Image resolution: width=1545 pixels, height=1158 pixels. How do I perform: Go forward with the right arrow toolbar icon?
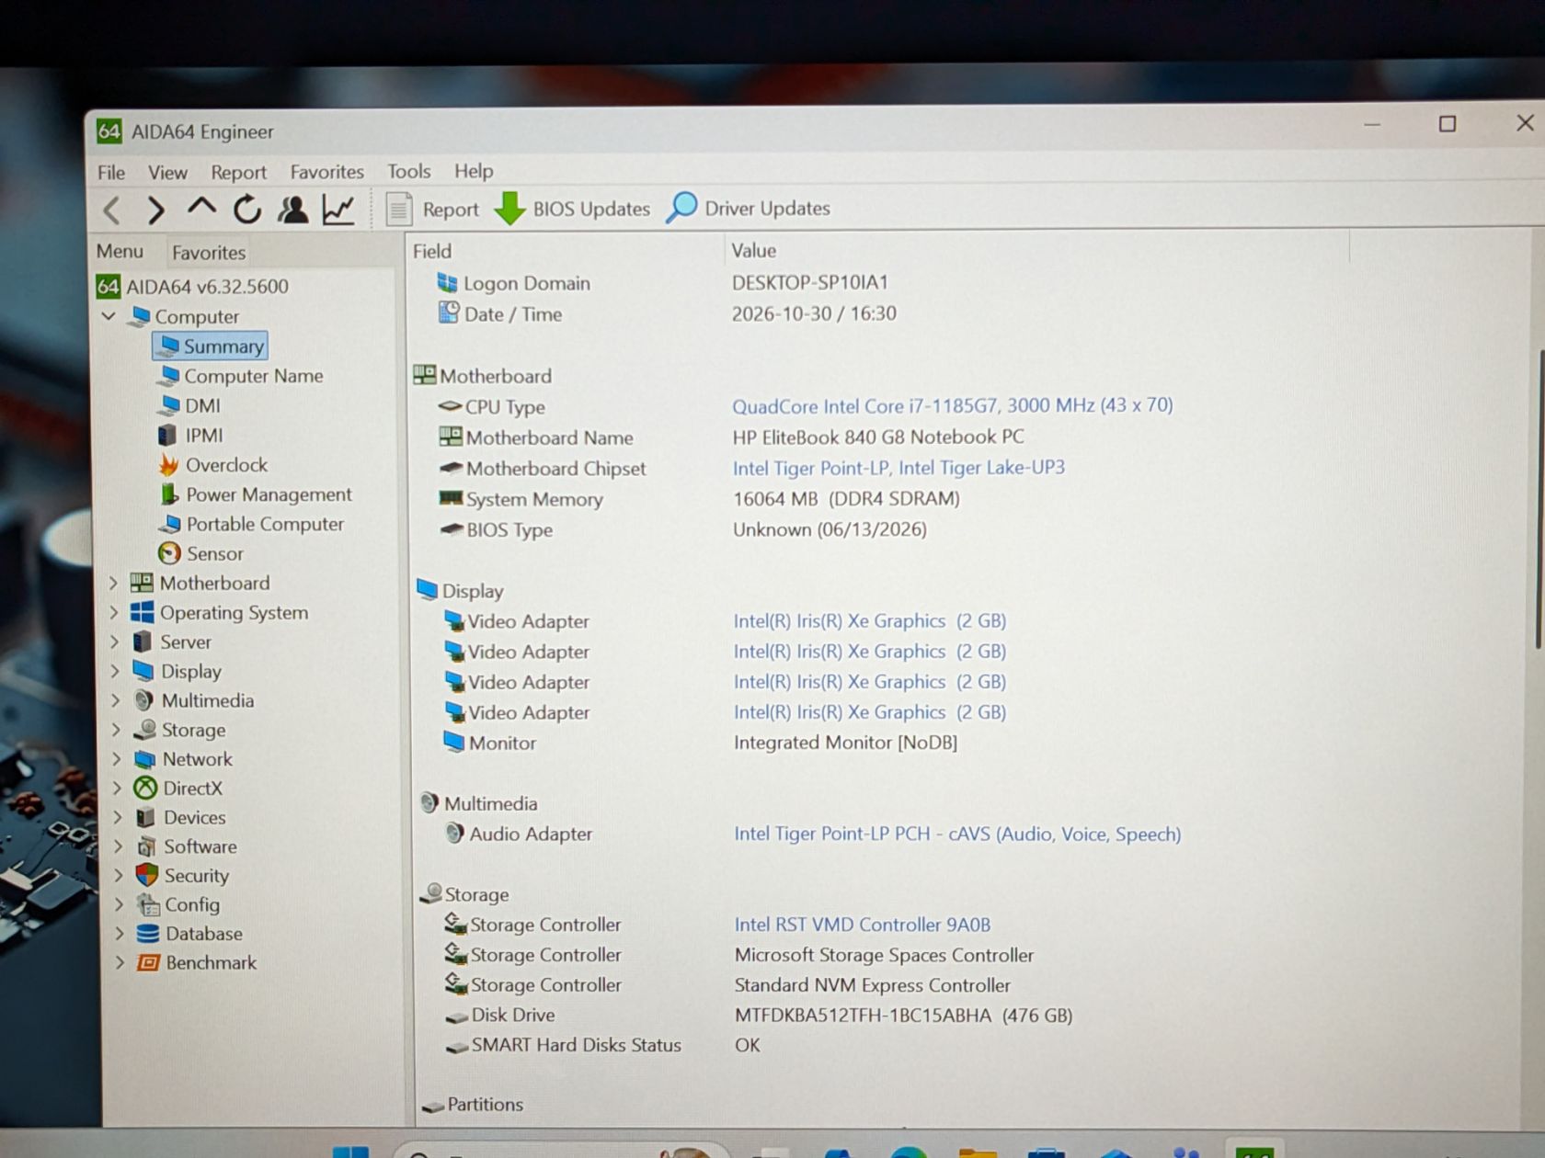coord(156,210)
